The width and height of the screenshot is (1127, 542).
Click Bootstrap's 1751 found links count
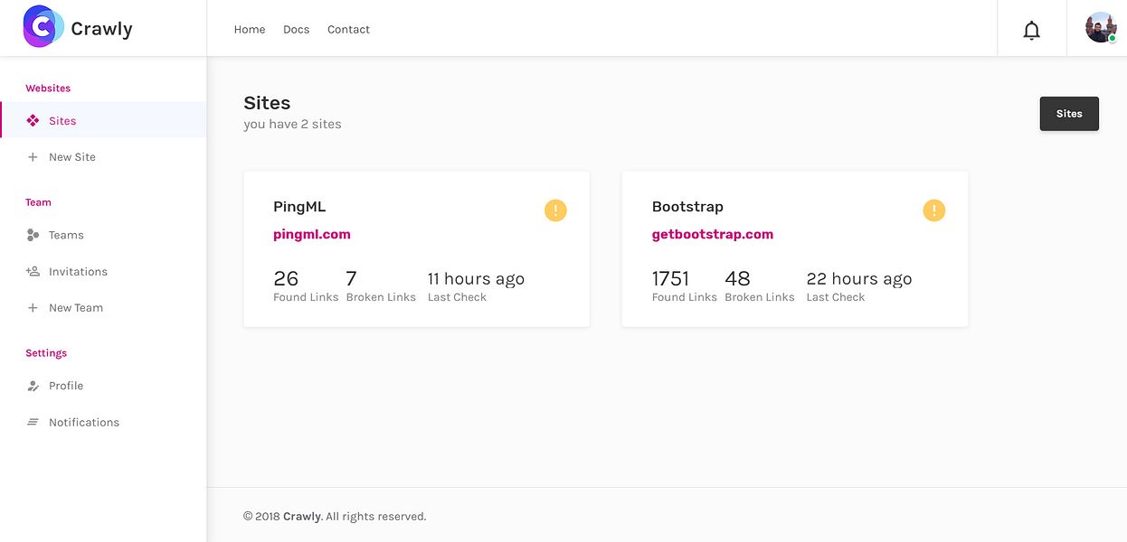point(670,279)
